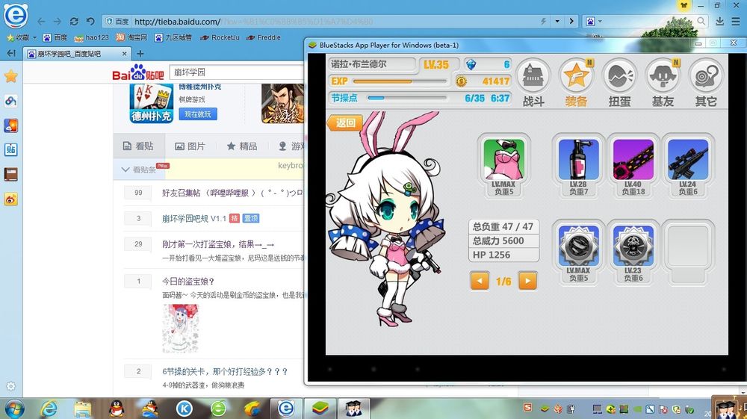This screenshot has width=747, height=419.
Task: Click the browser back arrow
Action: 41,22
